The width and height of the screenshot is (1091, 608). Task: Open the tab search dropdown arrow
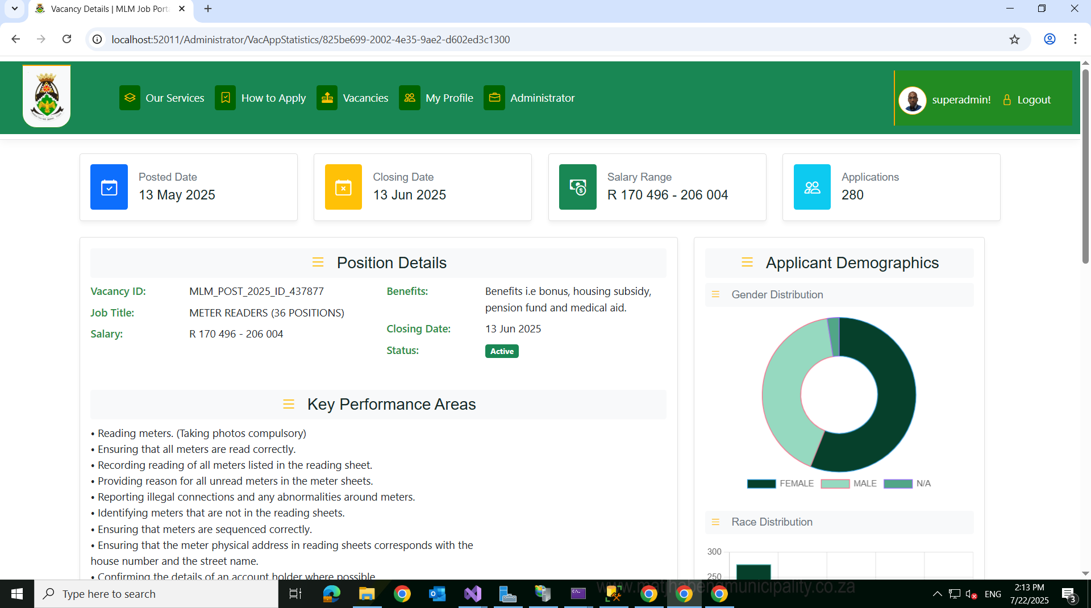15,9
